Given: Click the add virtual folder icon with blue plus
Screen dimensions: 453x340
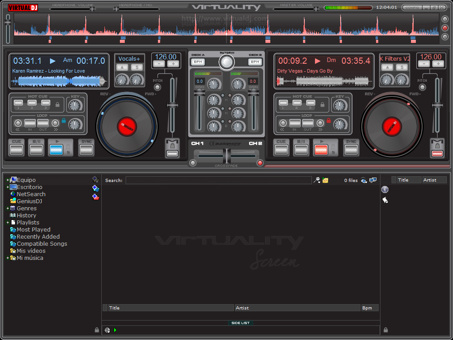Looking at the screenshot, I should point(96,188).
